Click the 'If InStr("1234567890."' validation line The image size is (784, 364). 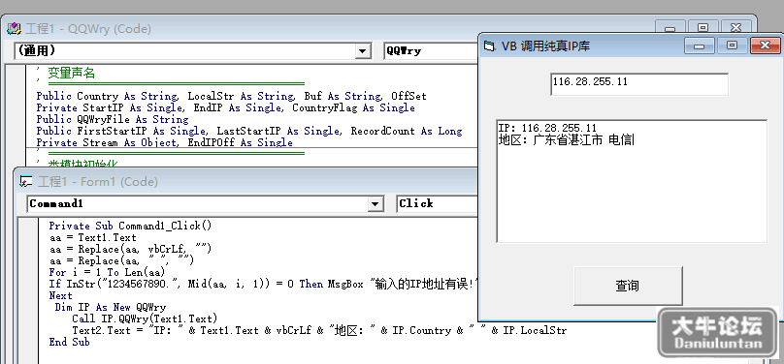click(264, 285)
